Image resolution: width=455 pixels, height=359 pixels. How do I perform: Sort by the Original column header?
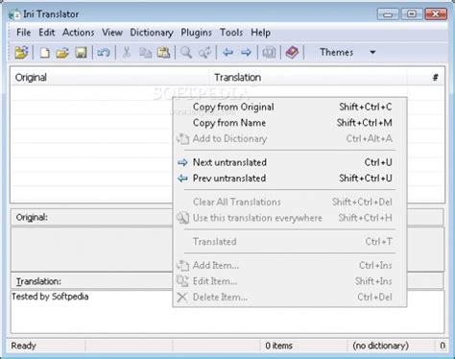[x=110, y=78]
